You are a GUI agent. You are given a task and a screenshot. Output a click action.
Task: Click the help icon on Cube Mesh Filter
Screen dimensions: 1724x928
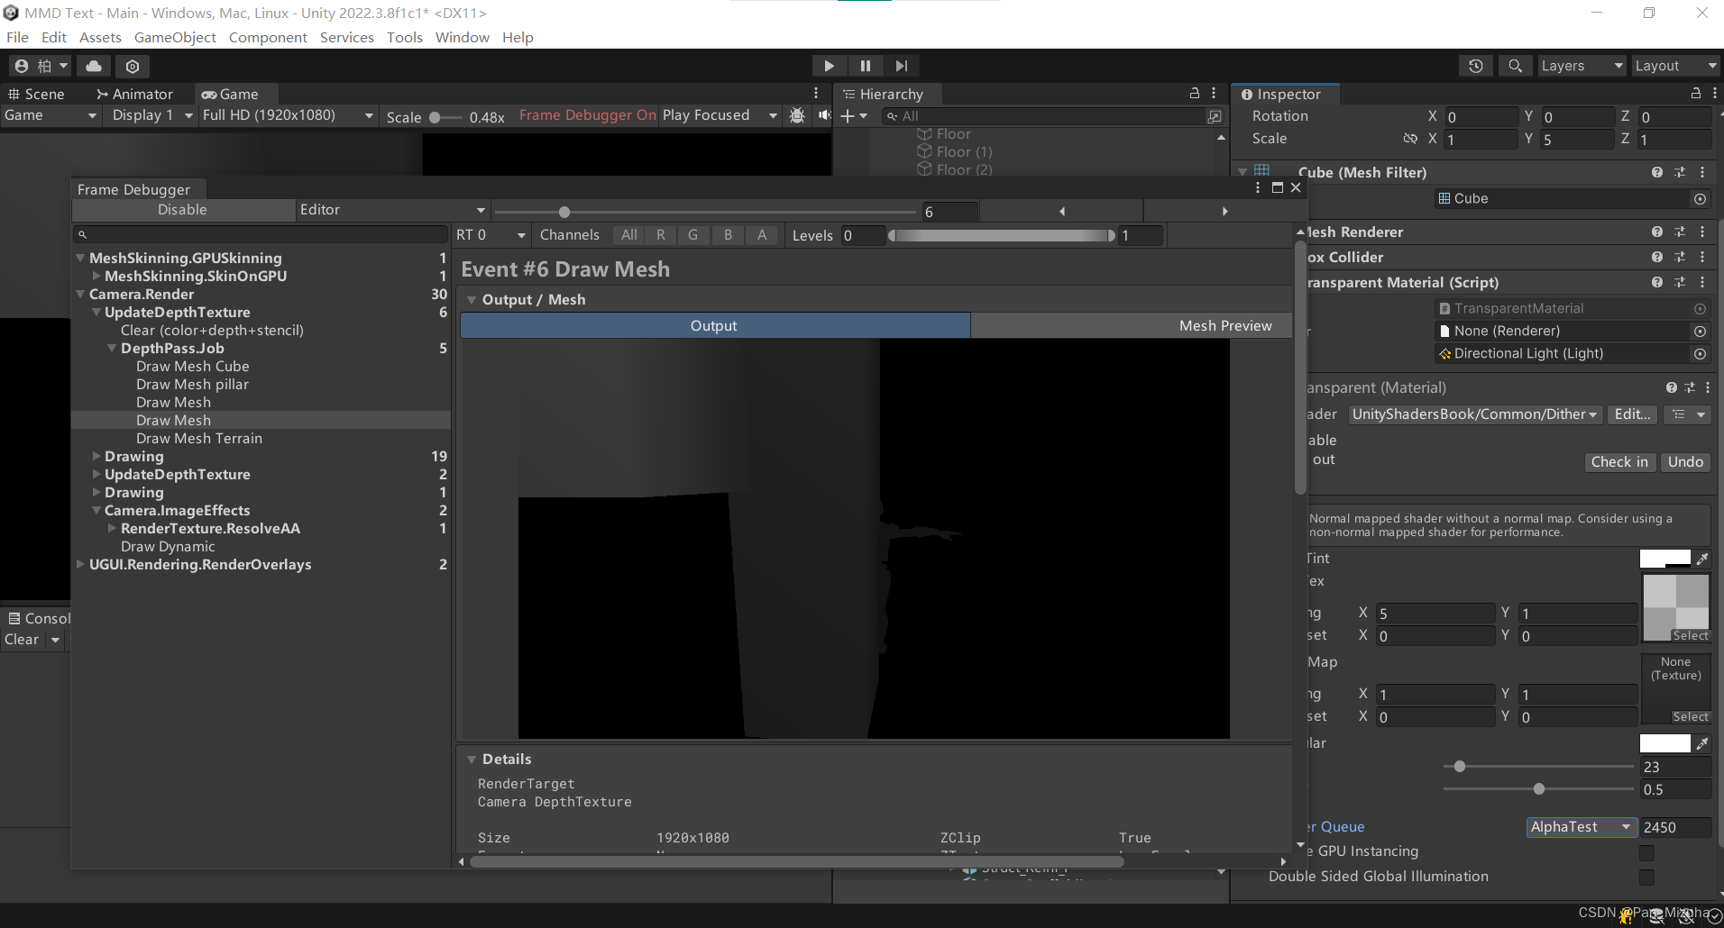tap(1658, 172)
